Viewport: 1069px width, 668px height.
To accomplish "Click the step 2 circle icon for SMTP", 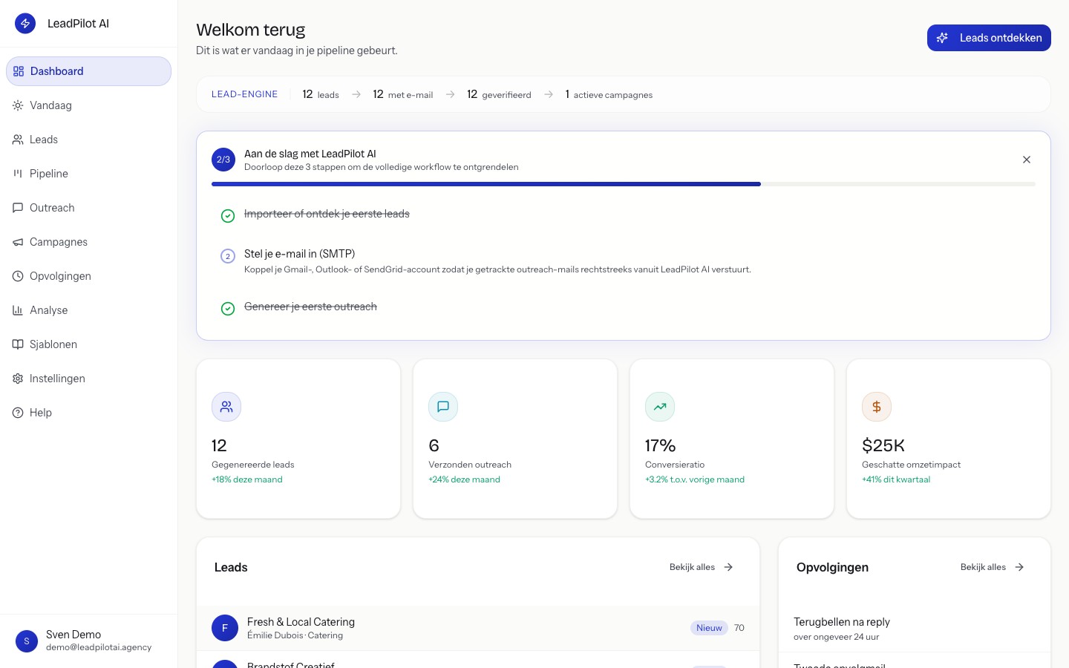I will click(x=228, y=256).
